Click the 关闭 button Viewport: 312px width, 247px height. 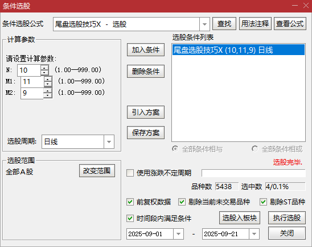[287, 233]
